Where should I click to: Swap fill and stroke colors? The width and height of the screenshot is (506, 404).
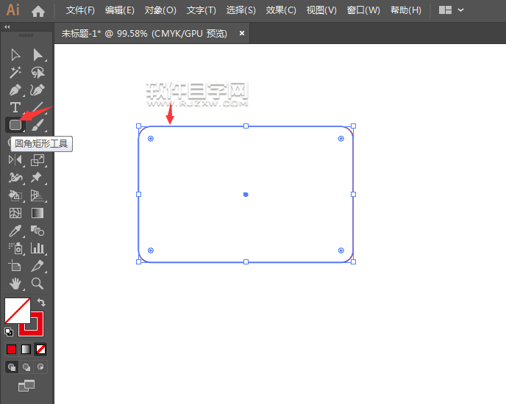point(42,302)
